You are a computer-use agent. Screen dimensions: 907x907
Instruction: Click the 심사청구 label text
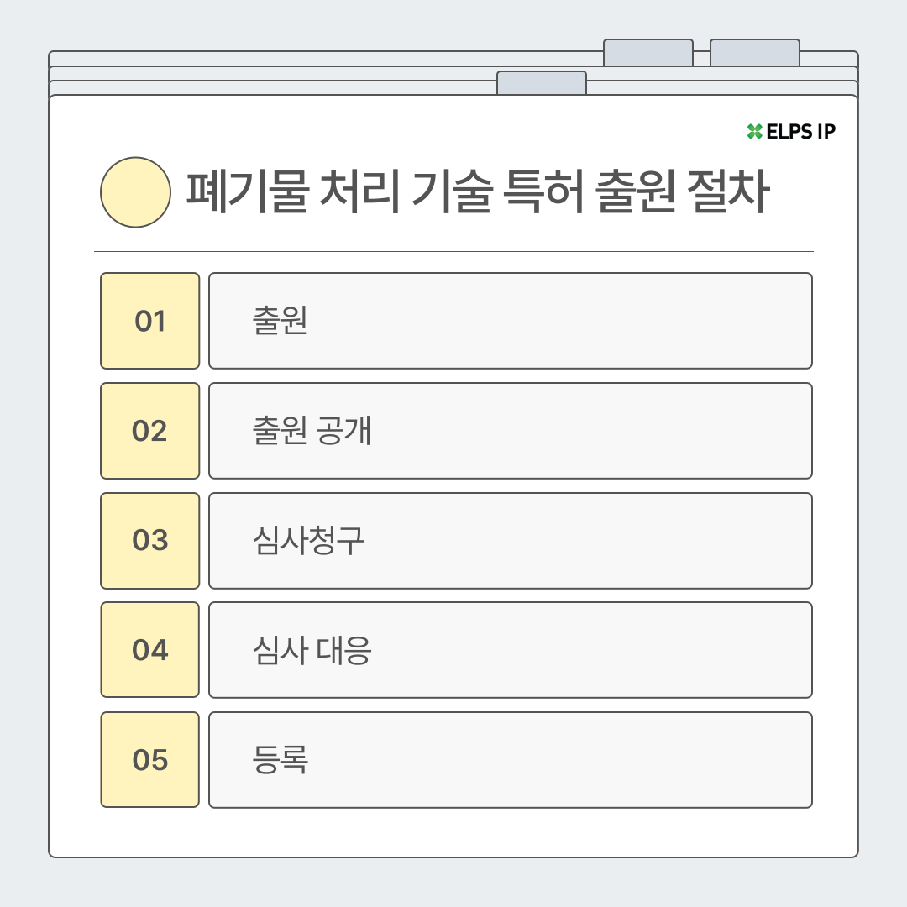(308, 541)
